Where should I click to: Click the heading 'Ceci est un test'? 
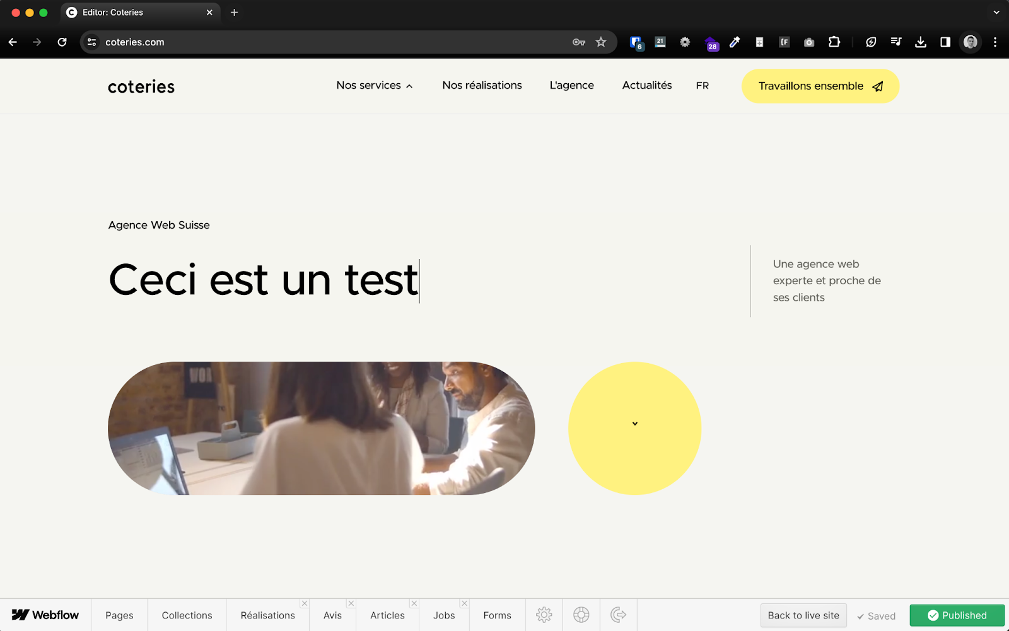tap(263, 280)
